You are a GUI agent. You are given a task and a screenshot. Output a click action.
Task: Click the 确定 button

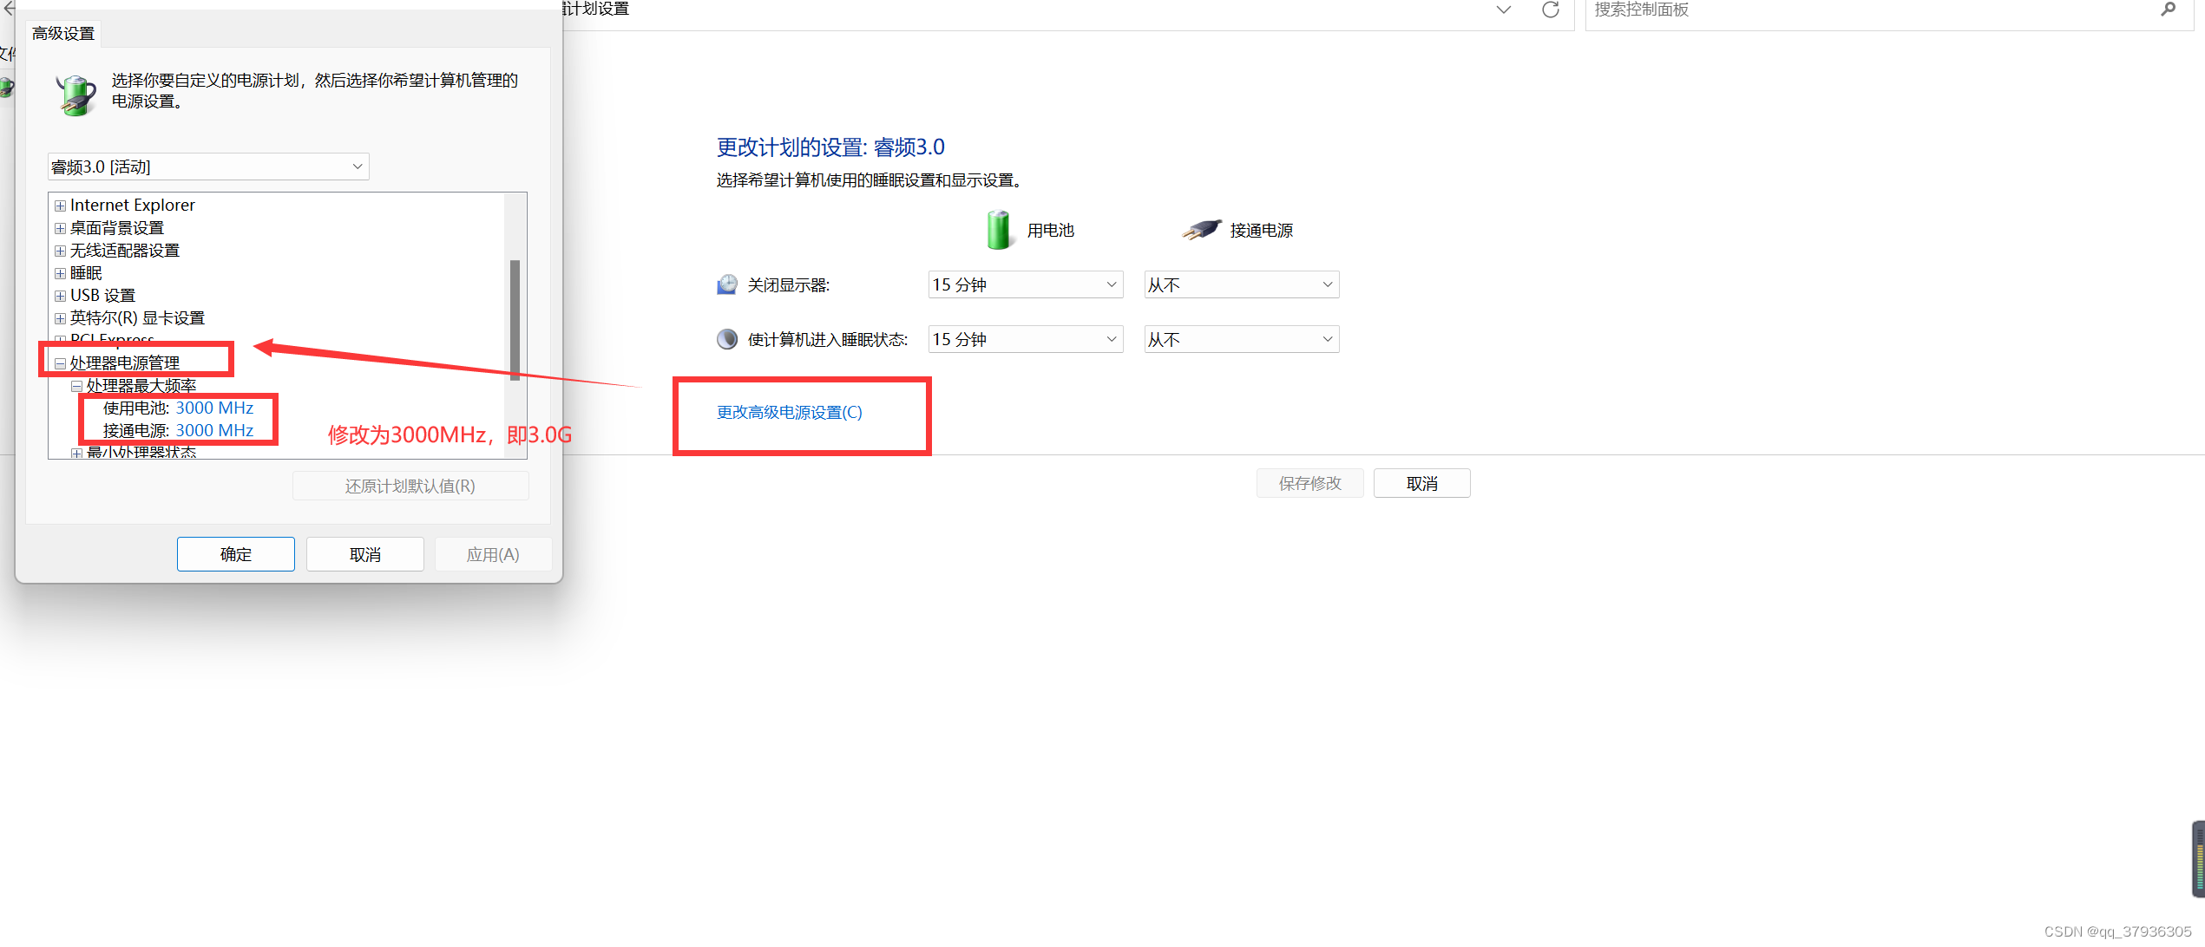(x=235, y=554)
